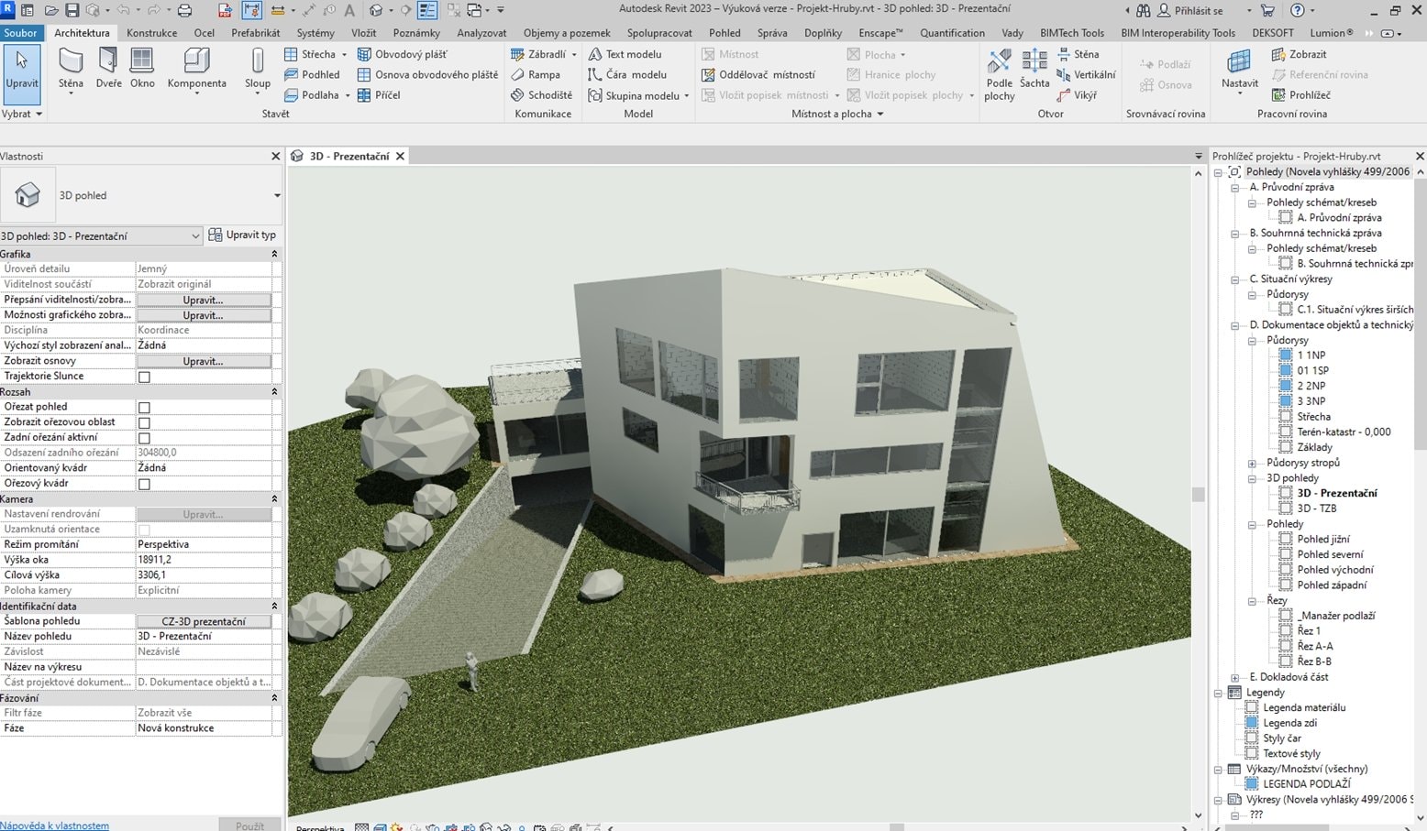Screen dimensions: 1427x831
Task: Click the Šachta shaft opening tool
Action: pyautogui.click(x=1034, y=70)
